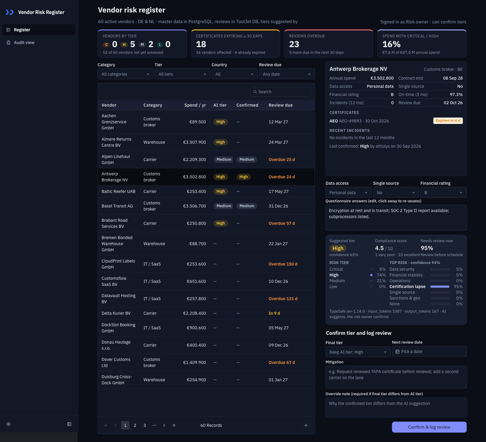Open the Single source dropdown
Image resolution: width=486 pixels, height=442 pixels.
[396, 193]
